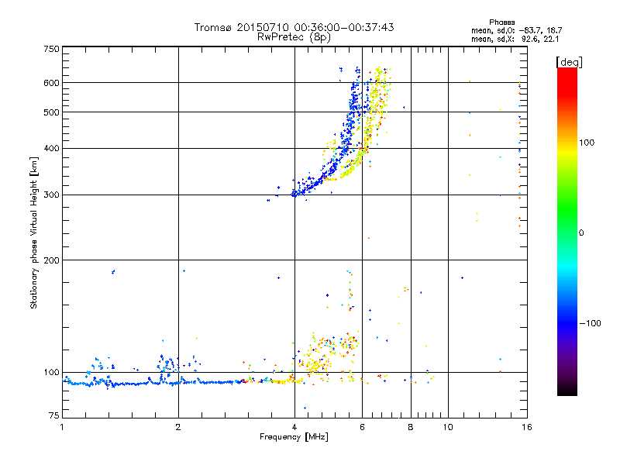This screenshot has width=620, height=465.
Task: Click the y-axis '75' tick label
Action: (54, 415)
